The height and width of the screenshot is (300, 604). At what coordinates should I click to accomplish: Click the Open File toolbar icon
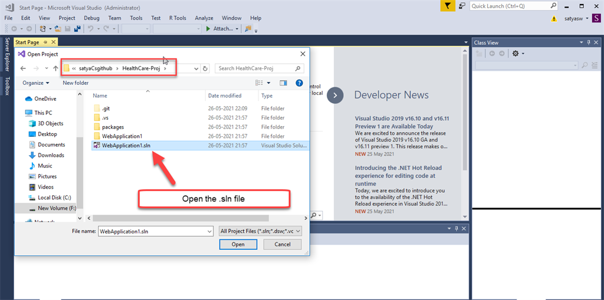[58, 28]
